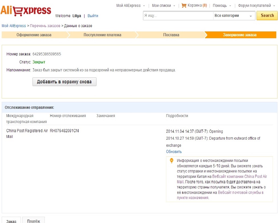
Task: Click the Данные о заказе breadcrumb text
Action: [x=78, y=26]
